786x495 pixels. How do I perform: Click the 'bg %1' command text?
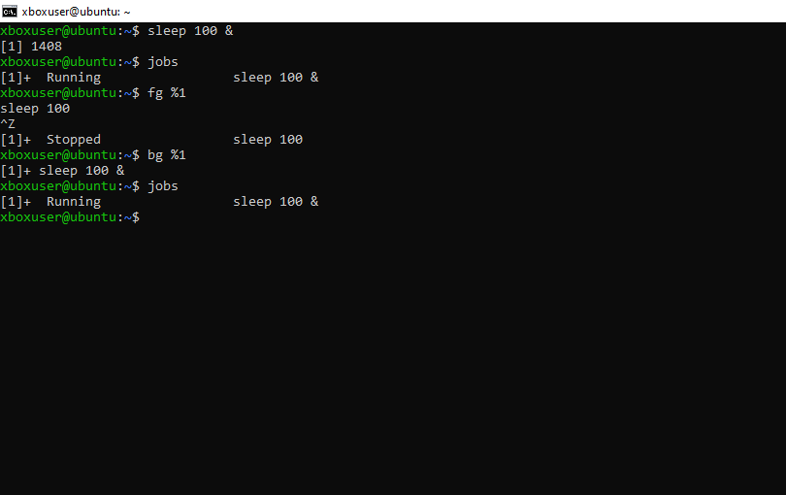click(167, 155)
